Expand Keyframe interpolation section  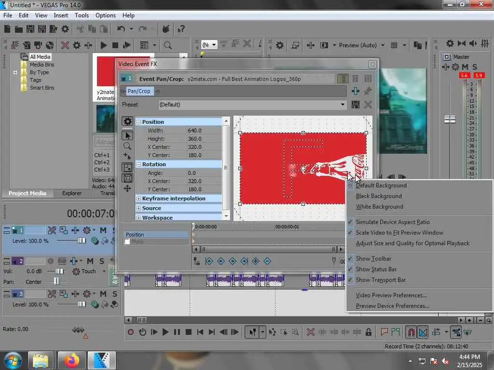pos(138,198)
